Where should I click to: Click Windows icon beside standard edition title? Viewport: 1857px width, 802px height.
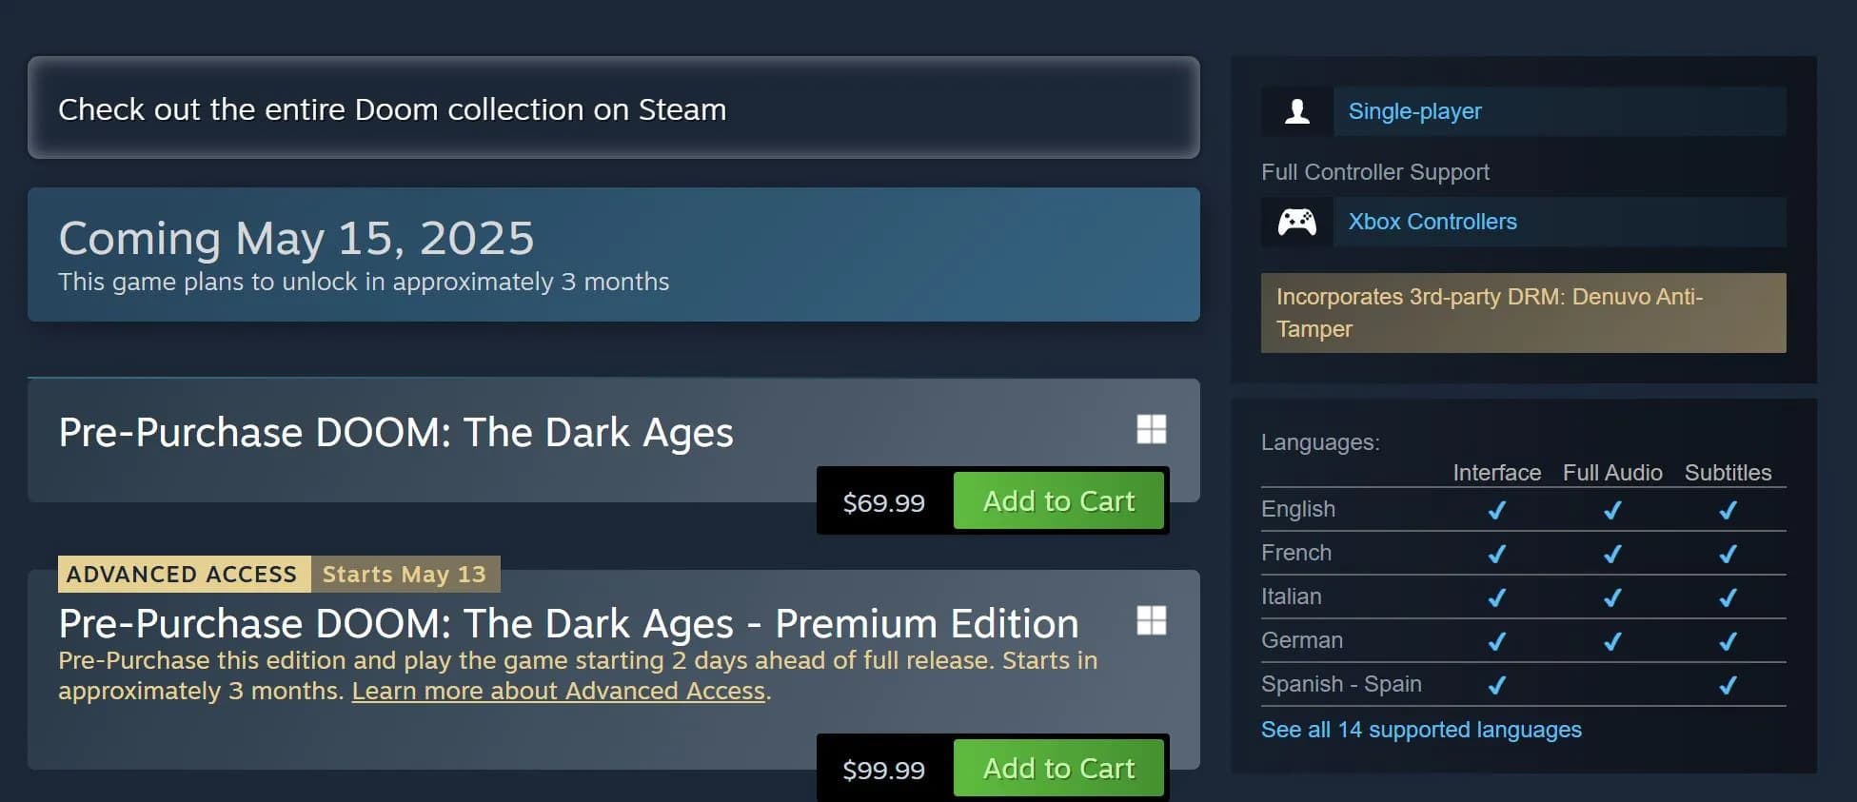pos(1151,429)
